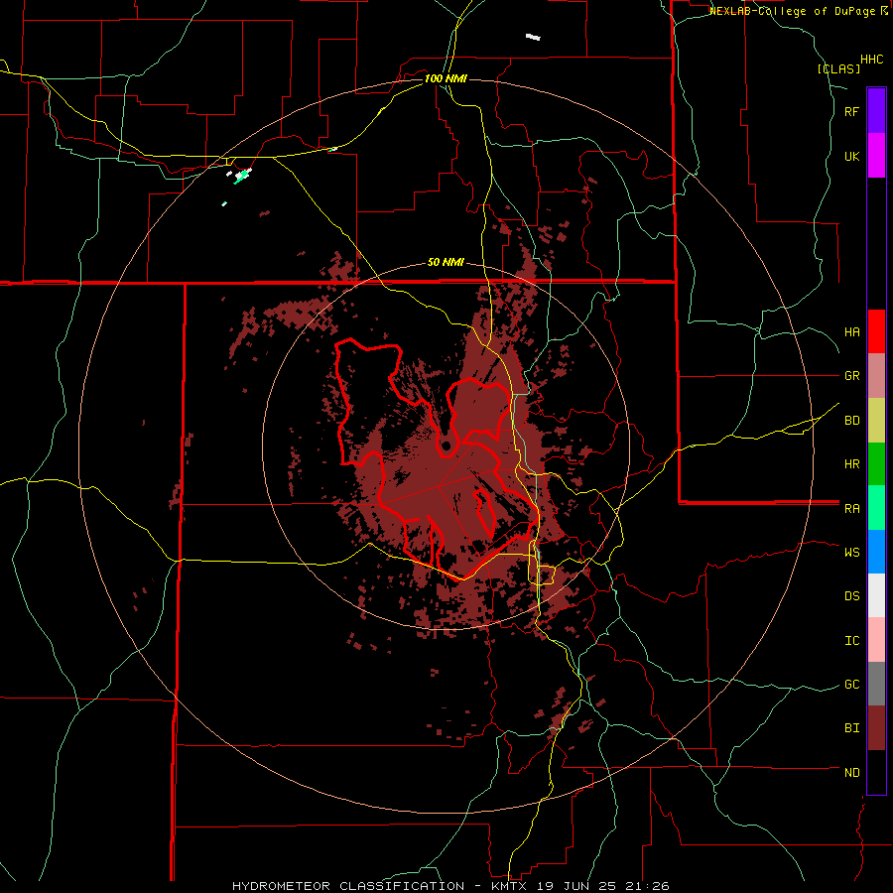Click the [CLAS] legend heading

coord(838,69)
